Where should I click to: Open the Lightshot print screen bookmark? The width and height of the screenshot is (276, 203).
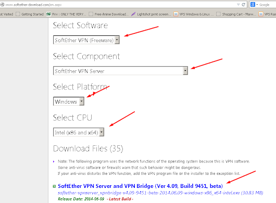click(151, 14)
